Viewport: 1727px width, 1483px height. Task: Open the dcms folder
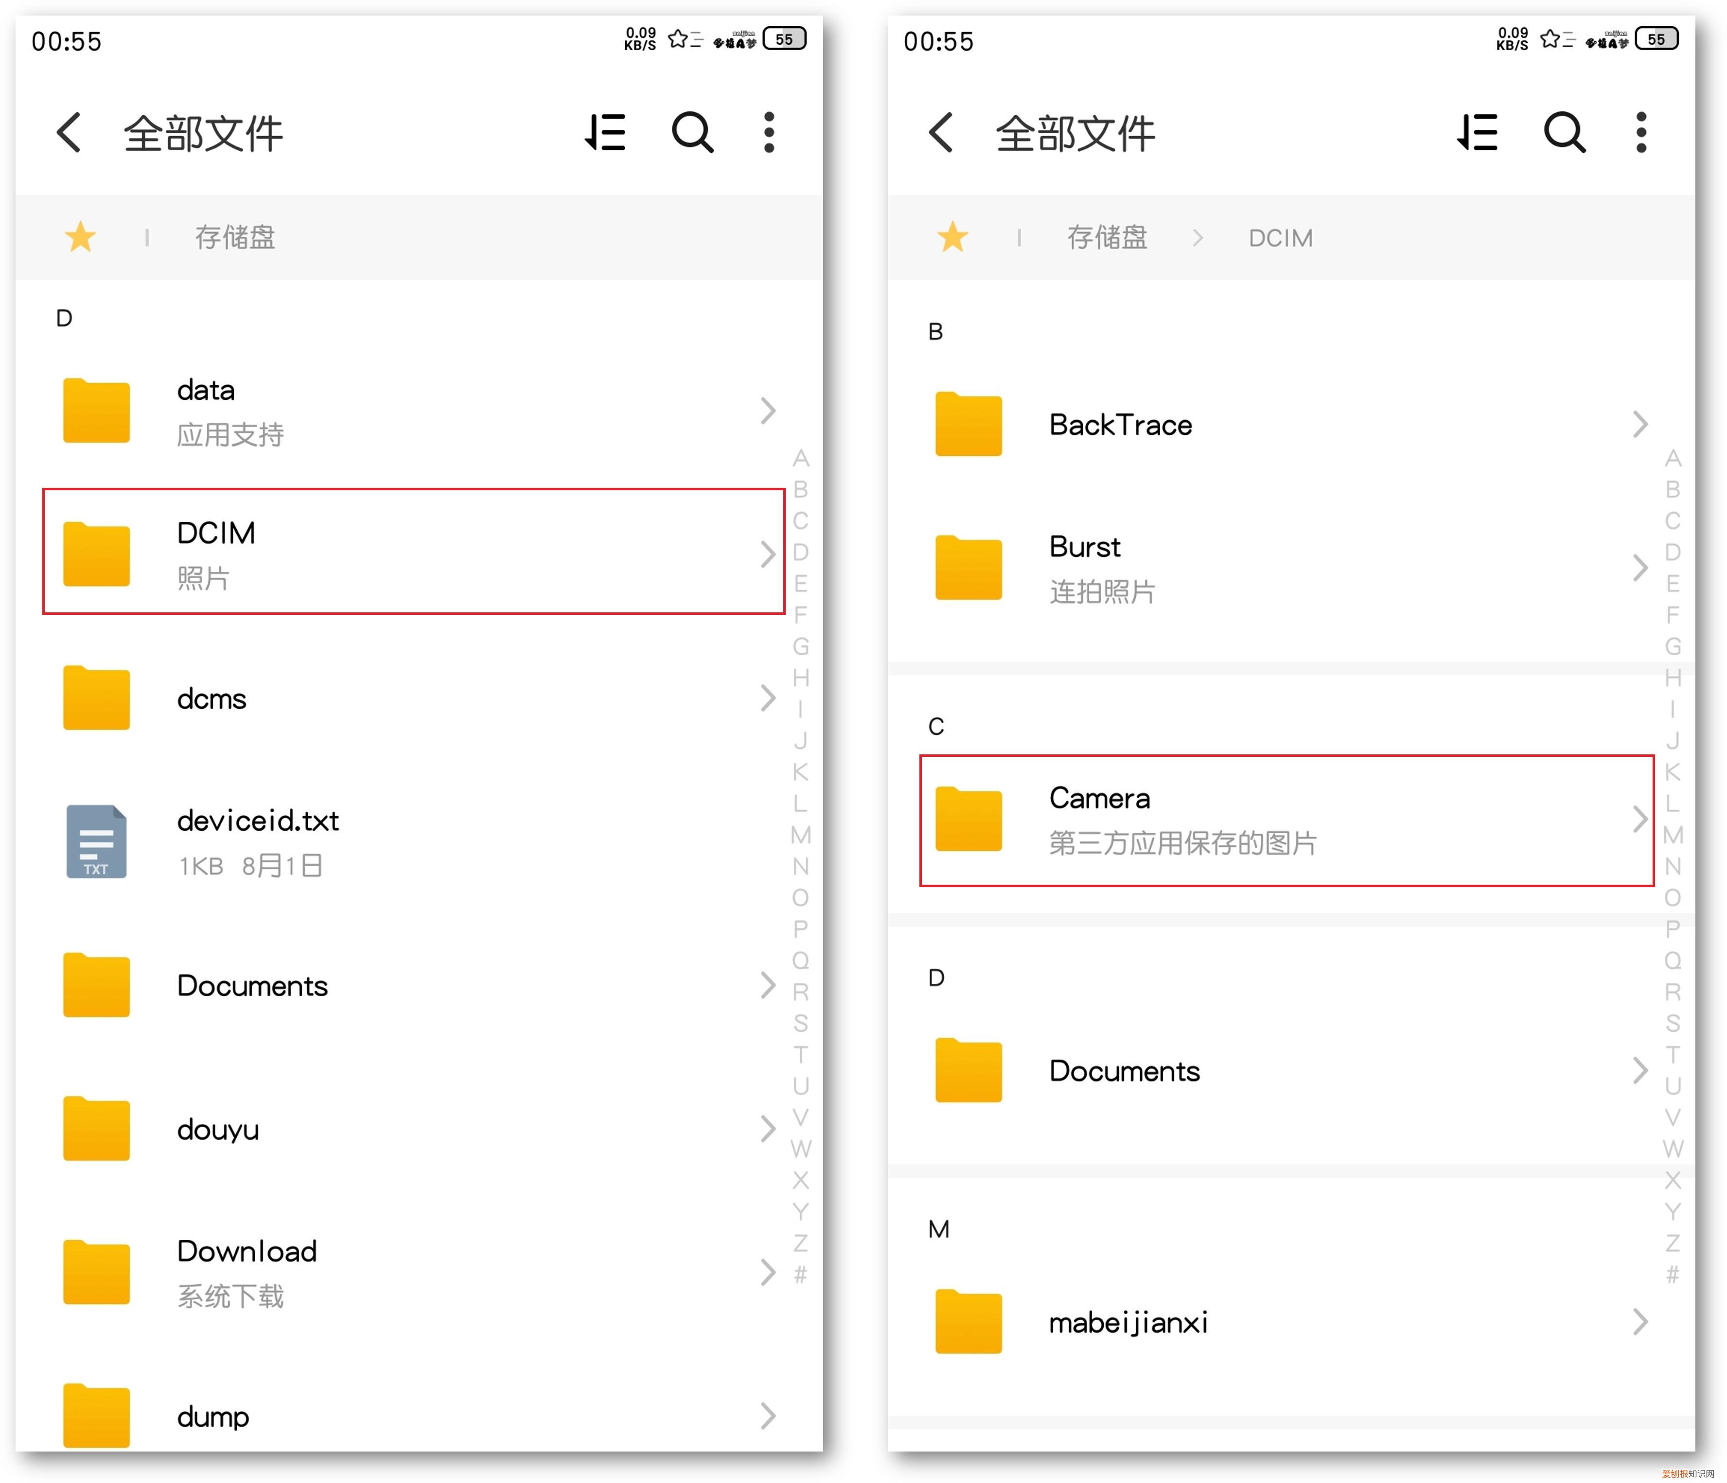pos(211,698)
